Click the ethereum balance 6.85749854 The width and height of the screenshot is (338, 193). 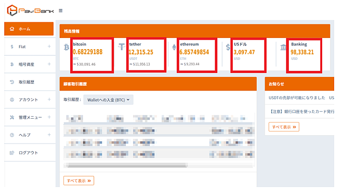(194, 52)
